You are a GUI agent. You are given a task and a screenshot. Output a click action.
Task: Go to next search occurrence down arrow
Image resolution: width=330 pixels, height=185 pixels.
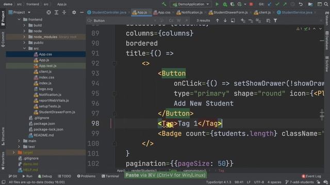225,21
